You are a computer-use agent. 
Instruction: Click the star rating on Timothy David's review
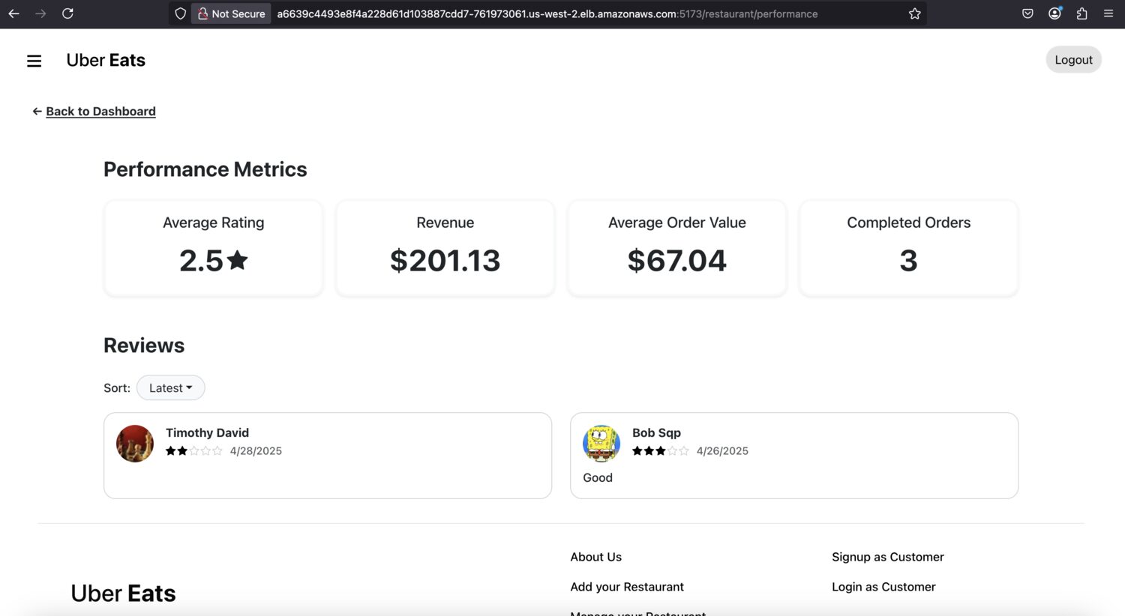coord(194,451)
